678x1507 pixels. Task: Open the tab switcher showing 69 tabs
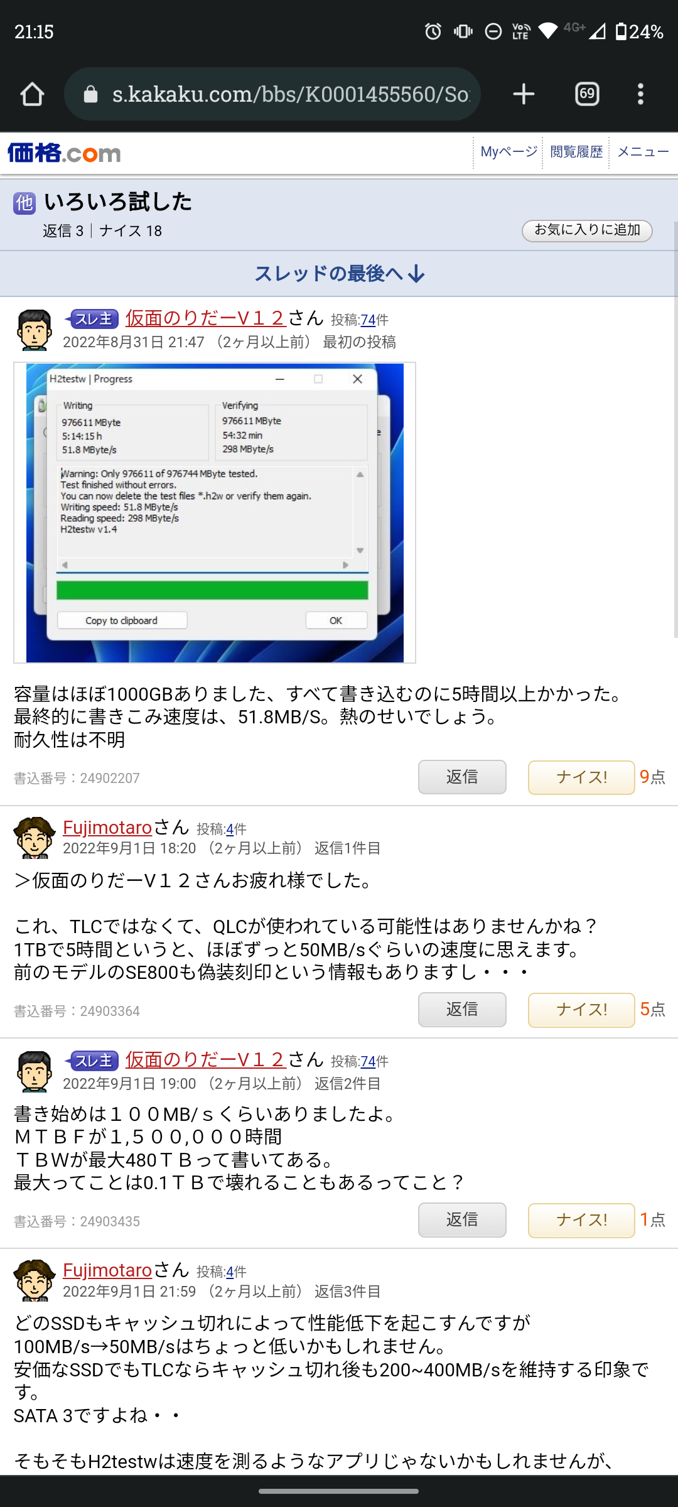click(x=587, y=94)
